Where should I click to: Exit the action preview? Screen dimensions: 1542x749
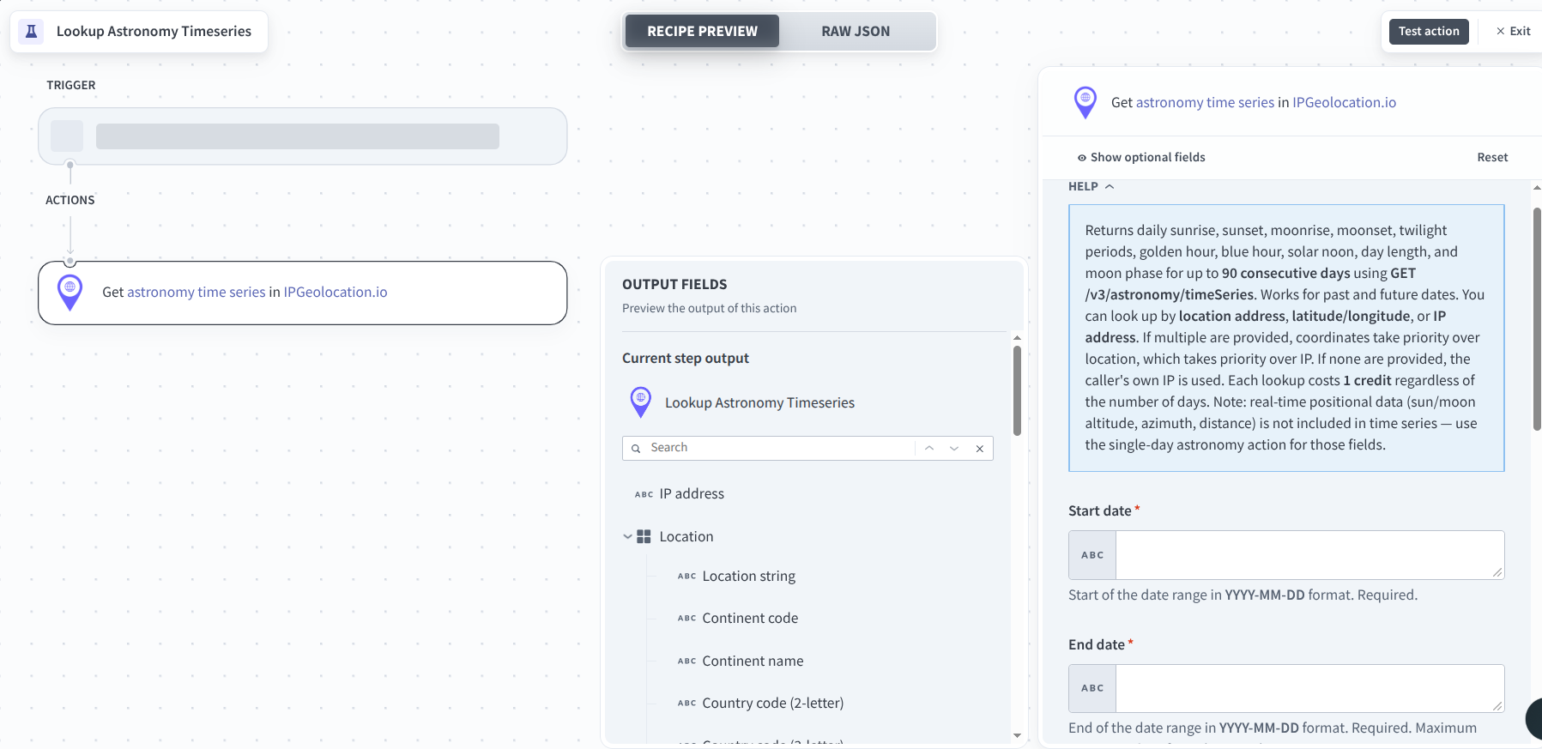coord(1514,31)
